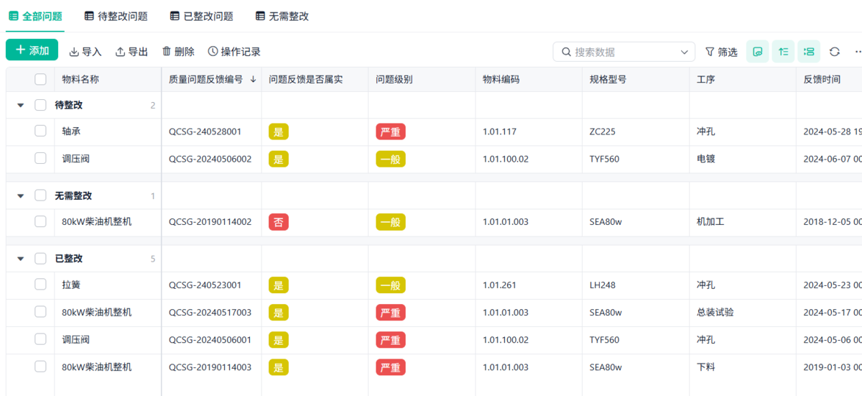Open the 无需整改 tab
The image size is (862, 396).
282,16
